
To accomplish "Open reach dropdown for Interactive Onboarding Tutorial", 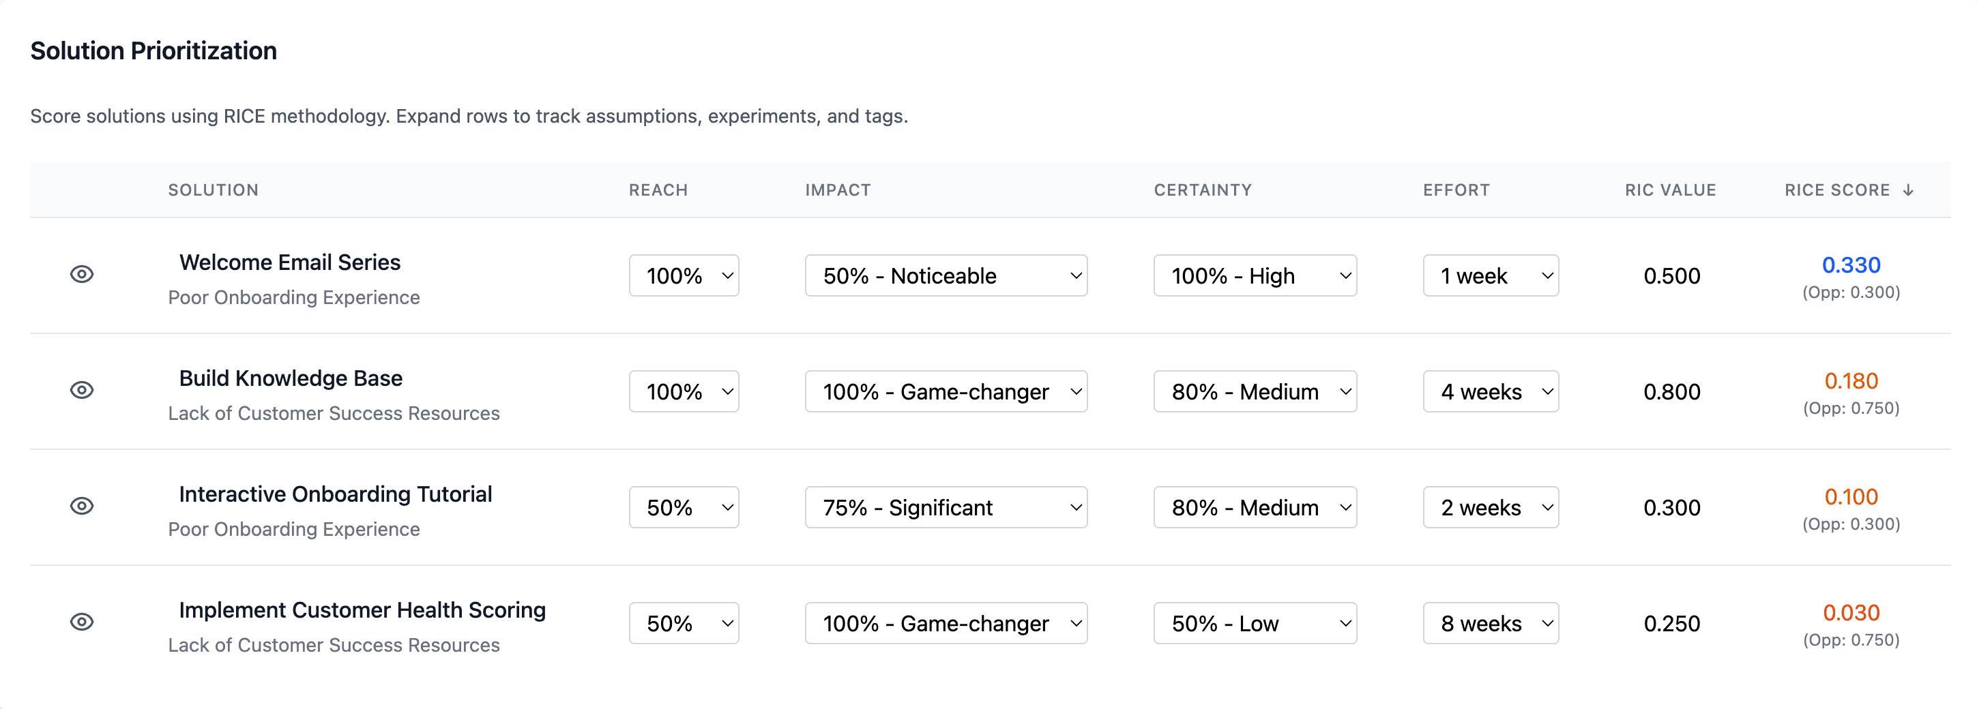I will coord(683,507).
